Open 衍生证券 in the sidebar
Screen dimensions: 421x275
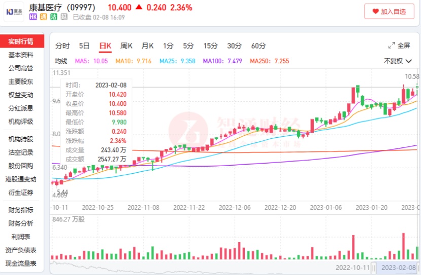[x=21, y=193]
